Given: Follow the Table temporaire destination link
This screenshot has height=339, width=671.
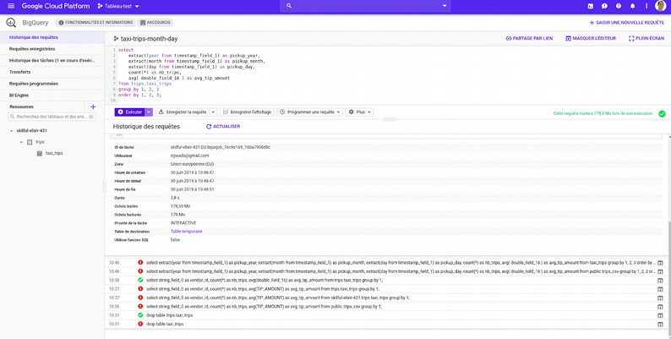Looking at the screenshot, I should tap(186, 231).
